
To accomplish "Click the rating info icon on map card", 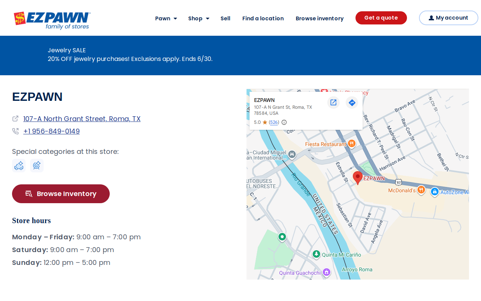I will pyautogui.click(x=284, y=122).
